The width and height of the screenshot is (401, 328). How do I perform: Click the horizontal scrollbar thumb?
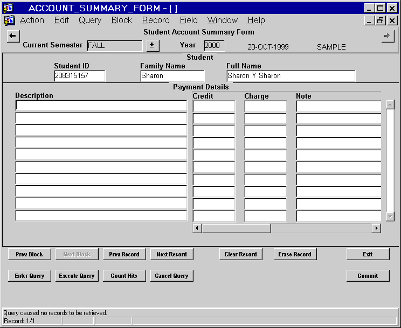(x=236, y=228)
